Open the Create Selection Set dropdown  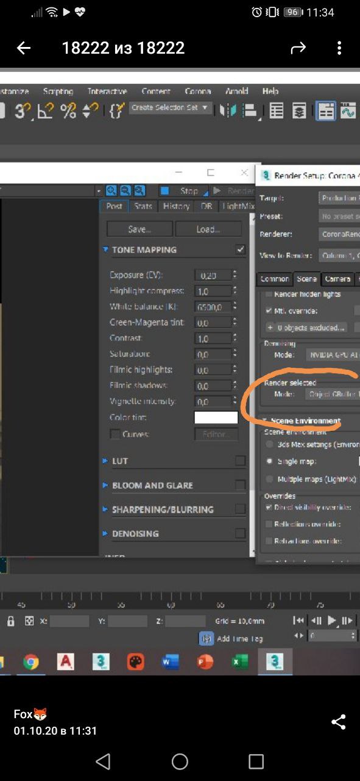click(x=170, y=107)
